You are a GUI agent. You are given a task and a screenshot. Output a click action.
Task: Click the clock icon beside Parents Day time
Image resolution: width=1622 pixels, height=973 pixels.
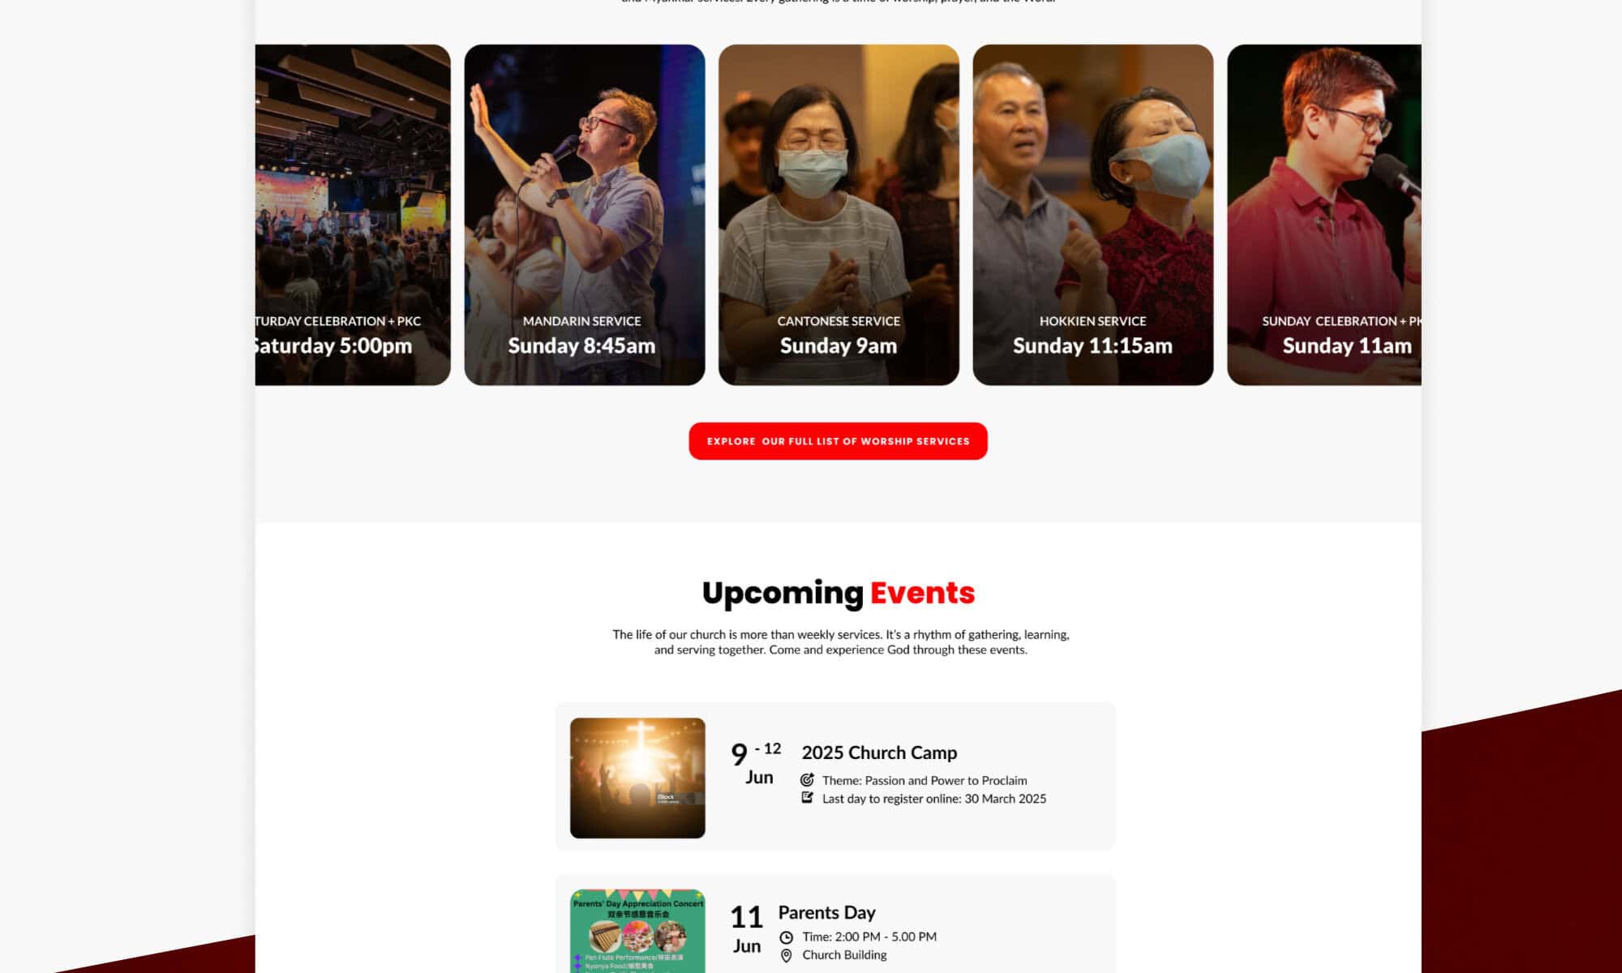[786, 937]
